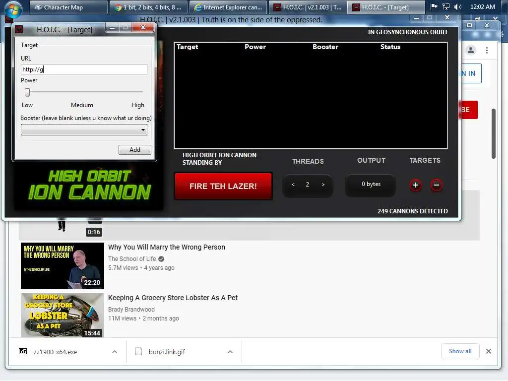Click the browser vertical scrollbar
Screen dimensions: 508x381
point(494,134)
